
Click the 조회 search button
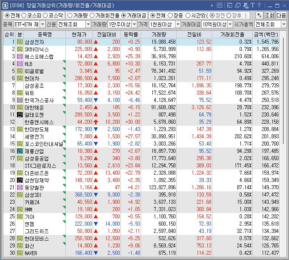click(x=270, y=15)
